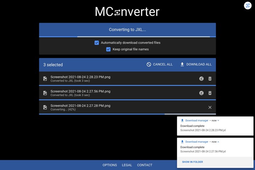Delete the 2.28.23 PM screenshot file
Image resolution: width=255 pixels, height=170 pixels.
coord(210,79)
